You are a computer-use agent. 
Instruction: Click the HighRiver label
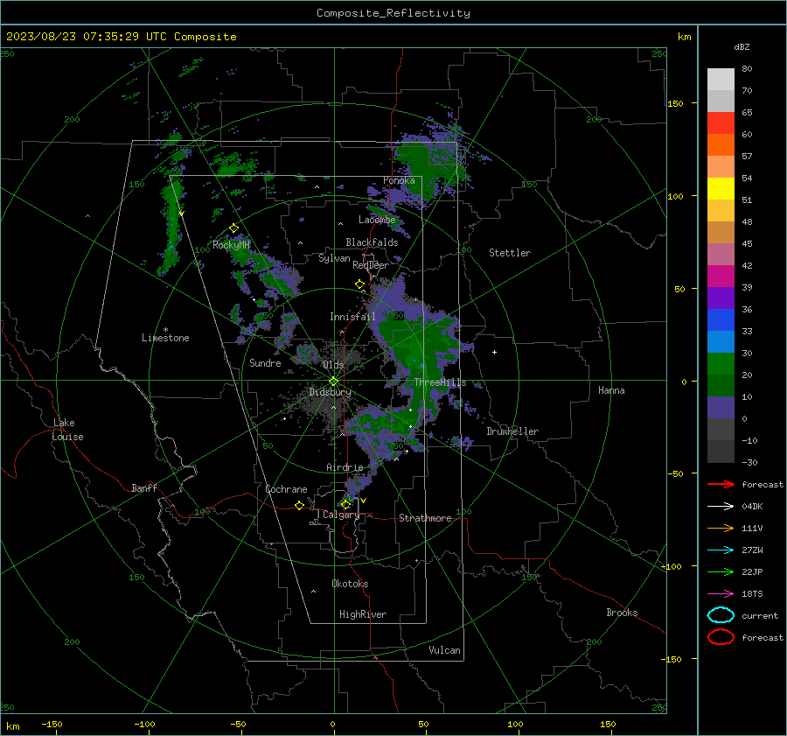(363, 614)
